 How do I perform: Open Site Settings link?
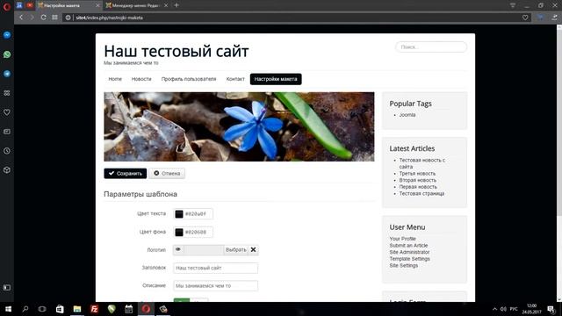pyautogui.click(x=404, y=265)
